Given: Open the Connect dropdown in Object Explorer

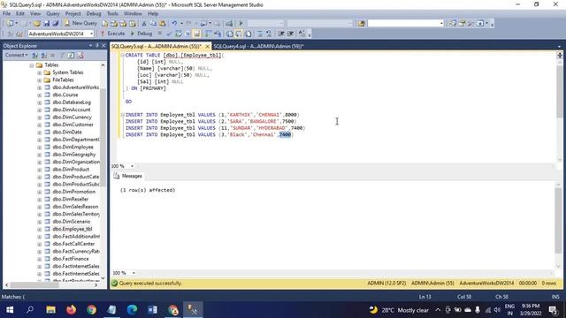Looking at the screenshot, I should [x=16, y=55].
